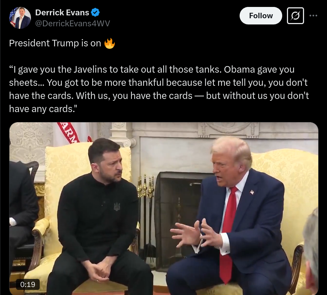Screen dimensions: 327x295
Task: Open the Grok explain-post icon
Action: [x=295, y=16]
